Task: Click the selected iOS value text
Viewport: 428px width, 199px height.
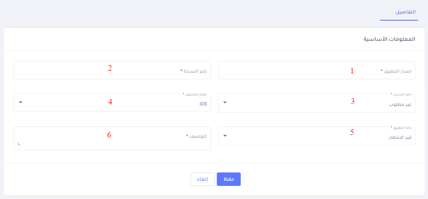Action: (x=203, y=104)
